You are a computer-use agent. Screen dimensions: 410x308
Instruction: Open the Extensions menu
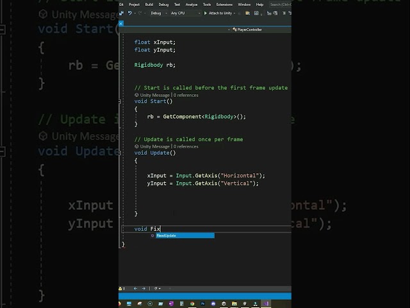(x=224, y=4)
